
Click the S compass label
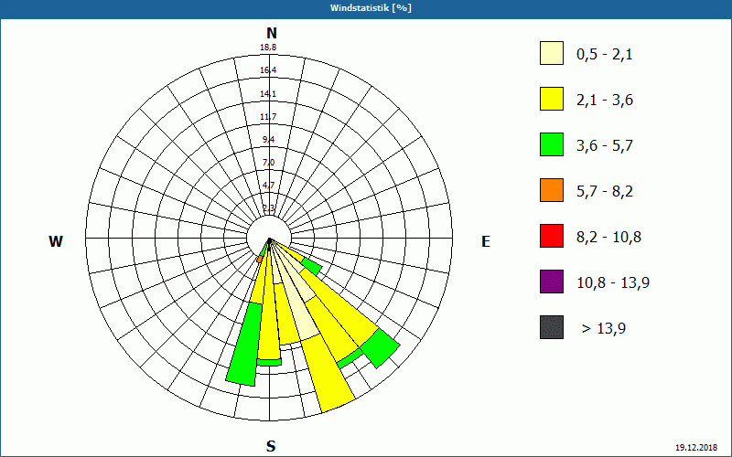271,446
